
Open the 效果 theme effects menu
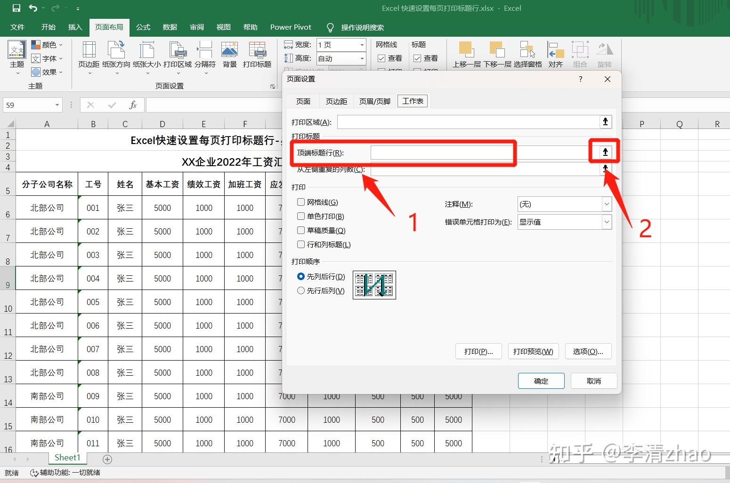click(47, 72)
